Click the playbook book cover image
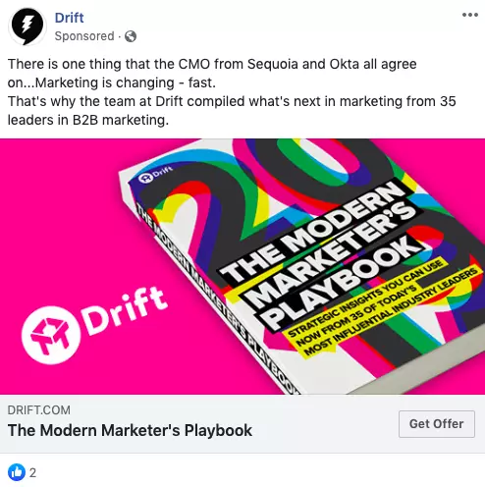The image size is (485, 487). [x=301, y=266]
